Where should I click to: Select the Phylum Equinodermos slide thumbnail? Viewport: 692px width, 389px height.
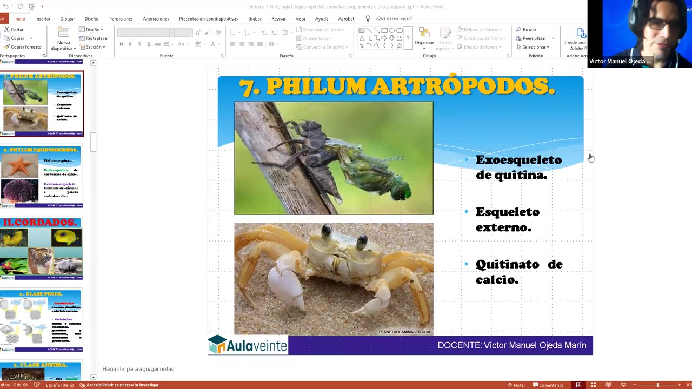tap(41, 176)
